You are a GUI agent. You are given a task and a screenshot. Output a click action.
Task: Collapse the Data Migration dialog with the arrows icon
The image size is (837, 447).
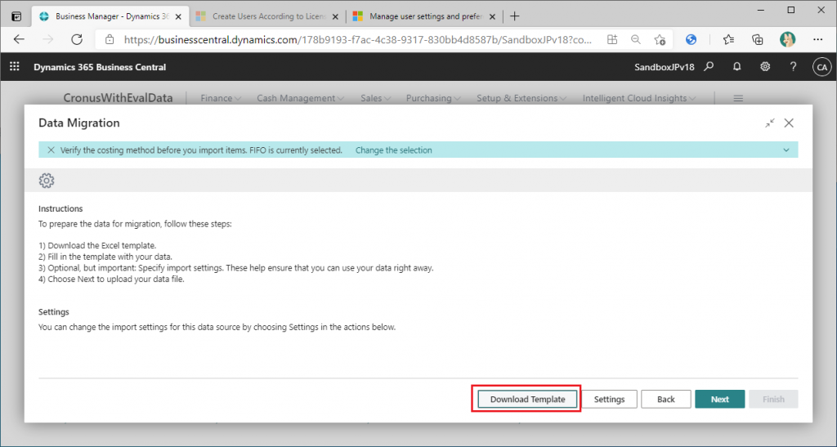(769, 123)
